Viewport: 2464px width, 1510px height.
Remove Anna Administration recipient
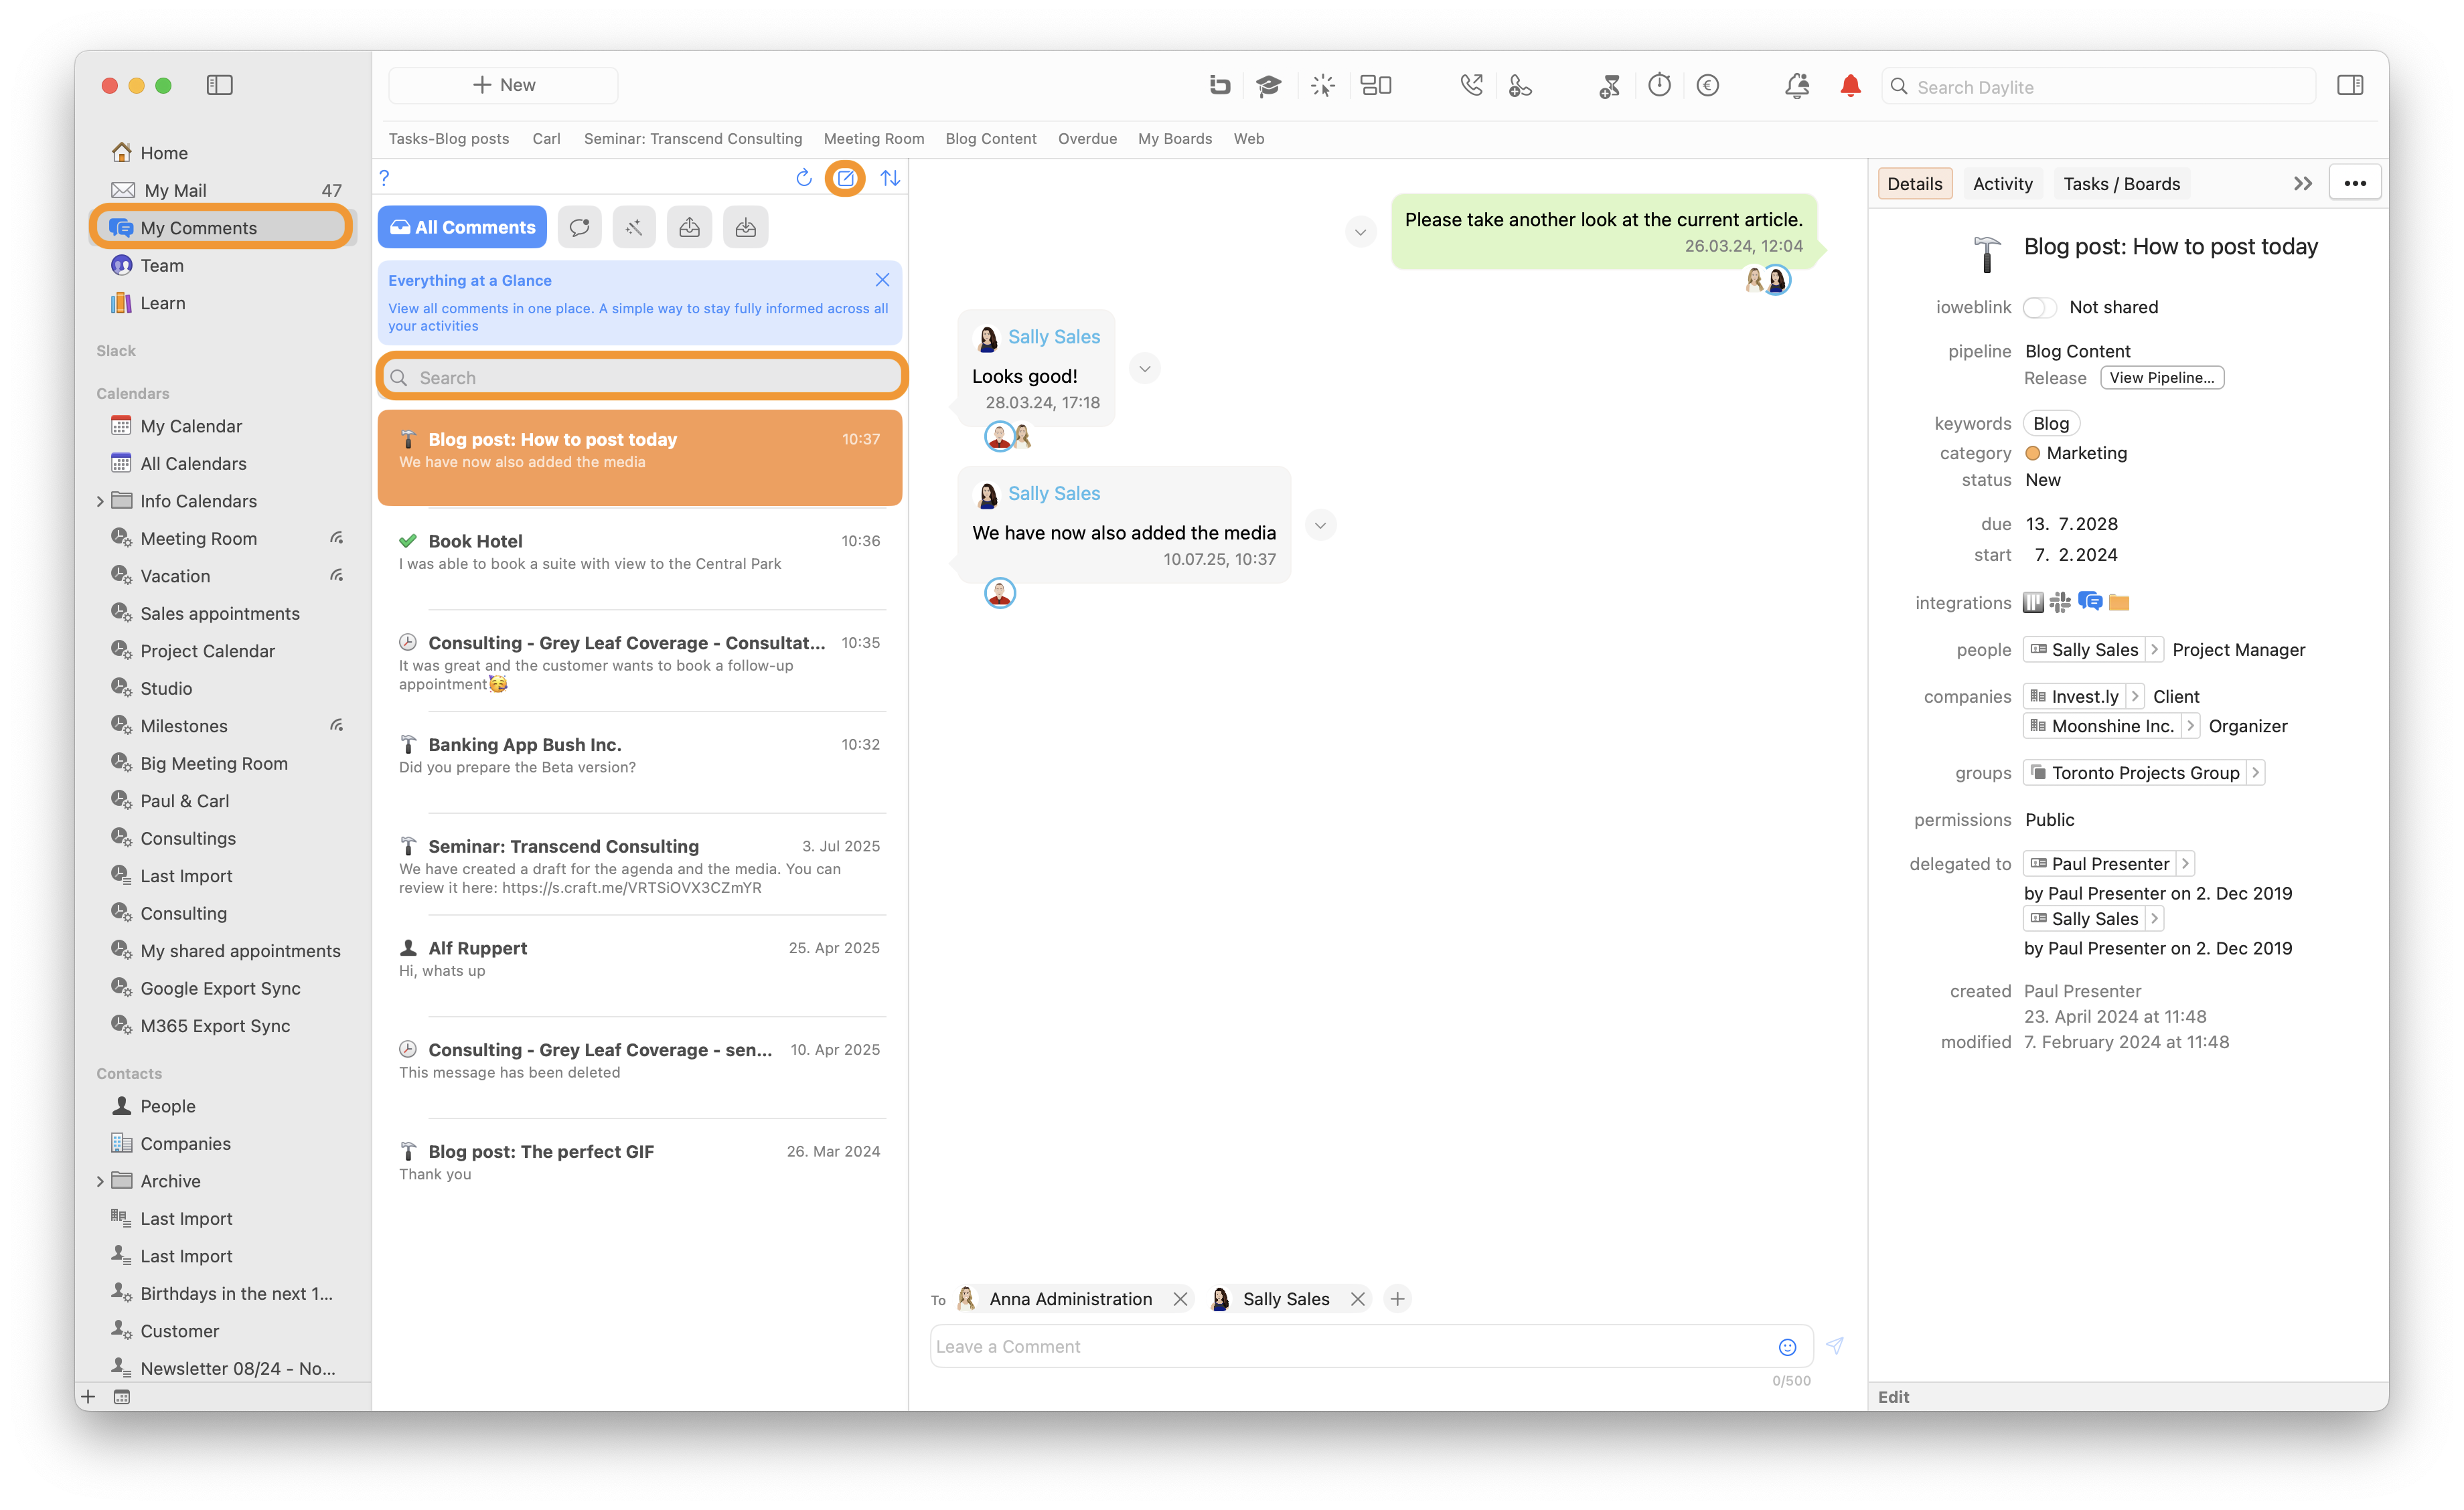tap(1180, 1299)
